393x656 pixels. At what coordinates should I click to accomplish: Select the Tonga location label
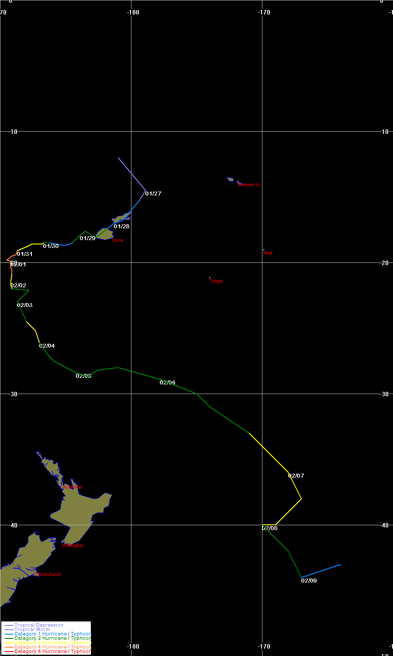tap(216, 281)
